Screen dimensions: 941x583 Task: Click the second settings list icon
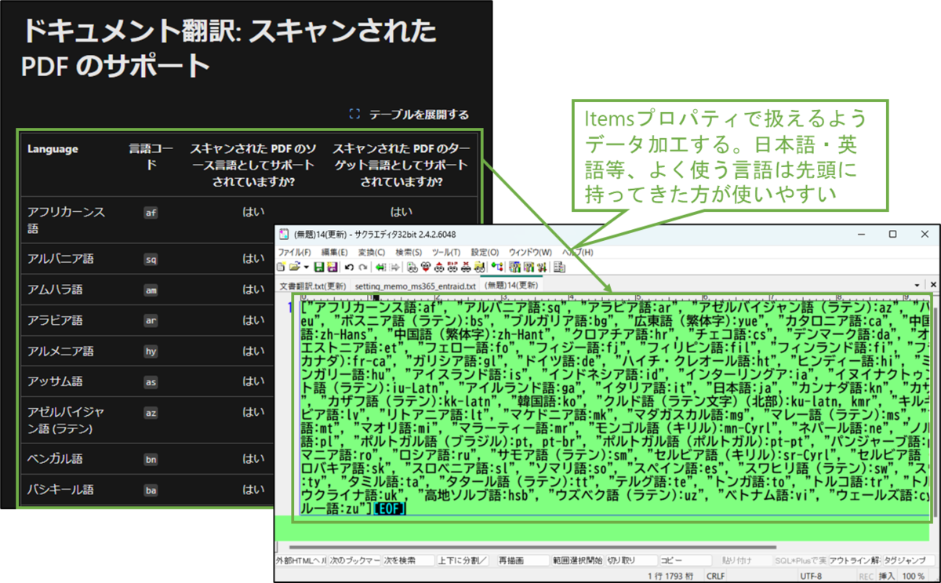[529, 267]
